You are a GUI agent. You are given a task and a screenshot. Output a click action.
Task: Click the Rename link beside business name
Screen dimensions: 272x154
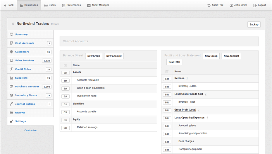coord(55,24)
